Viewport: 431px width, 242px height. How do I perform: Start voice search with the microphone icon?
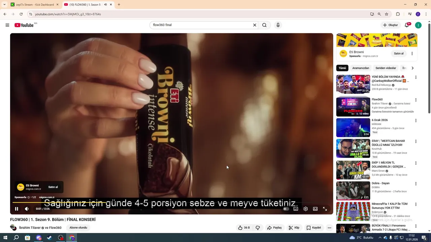point(278,25)
